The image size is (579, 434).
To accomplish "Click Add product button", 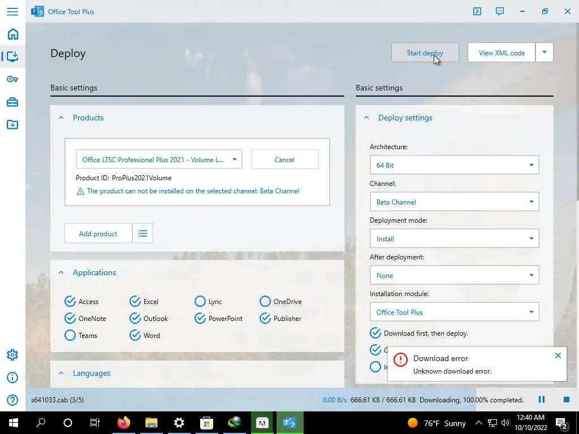I will click(98, 233).
